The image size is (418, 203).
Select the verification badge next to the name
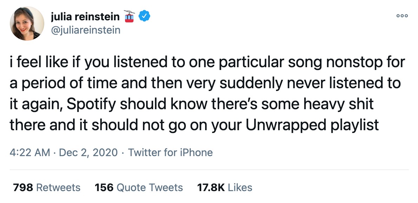(143, 16)
